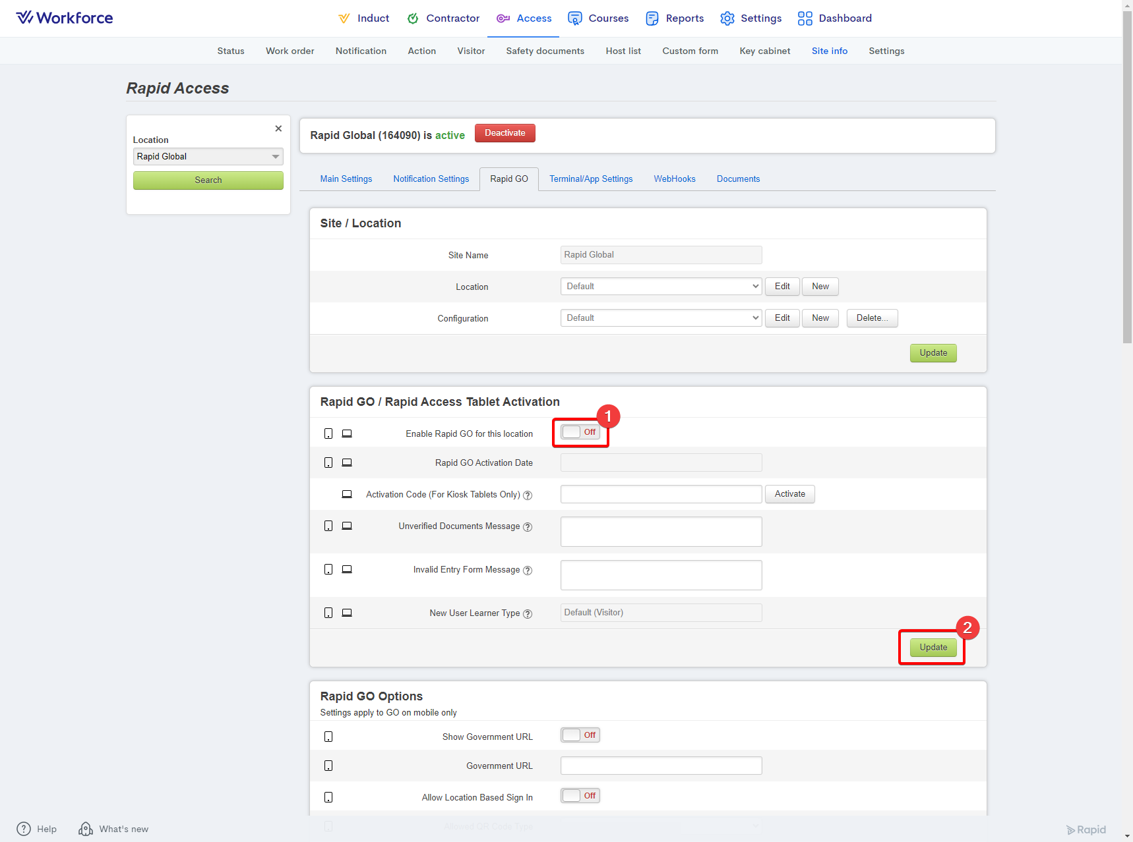Open the Safety documents submenu item
This screenshot has width=1133, height=842.
pyautogui.click(x=545, y=51)
